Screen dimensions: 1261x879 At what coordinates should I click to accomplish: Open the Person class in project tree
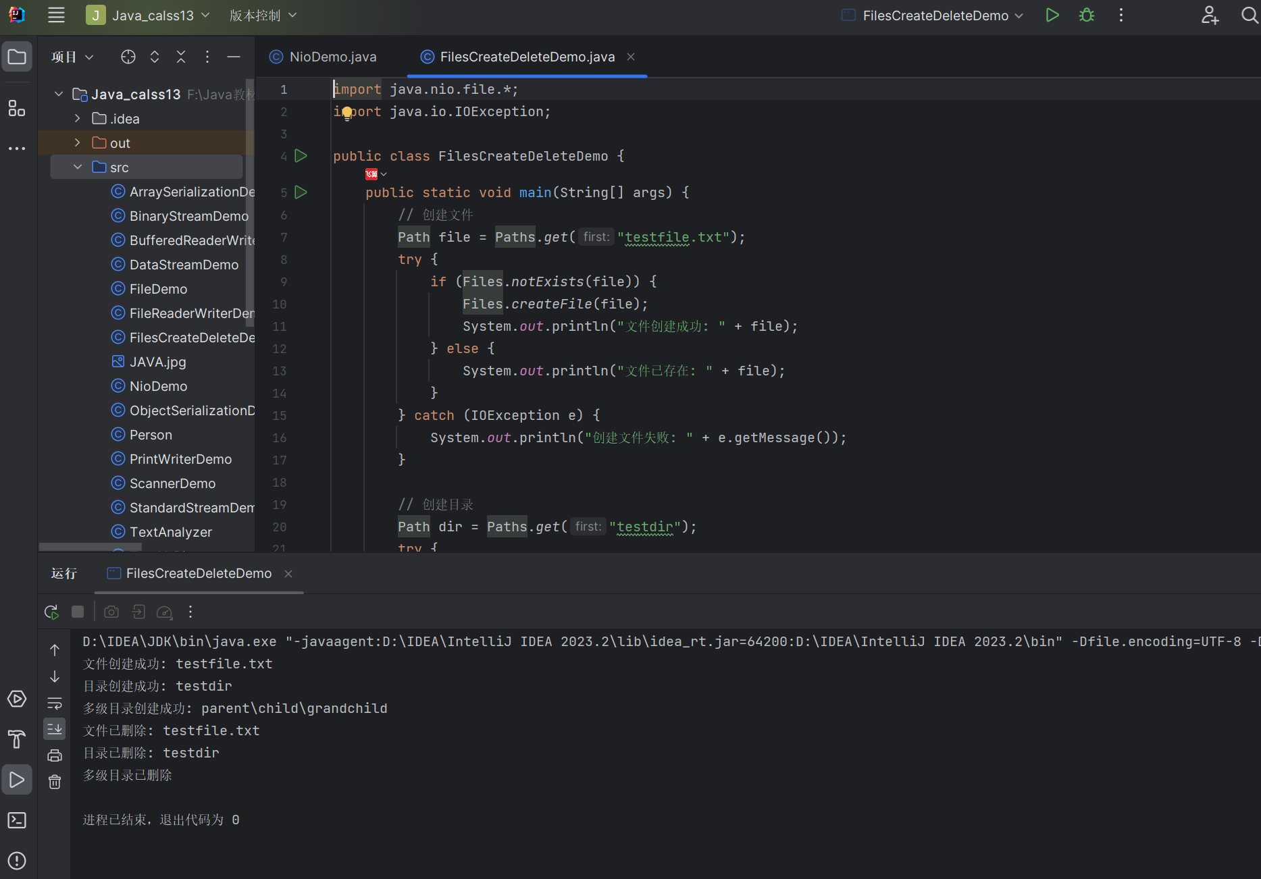point(151,435)
